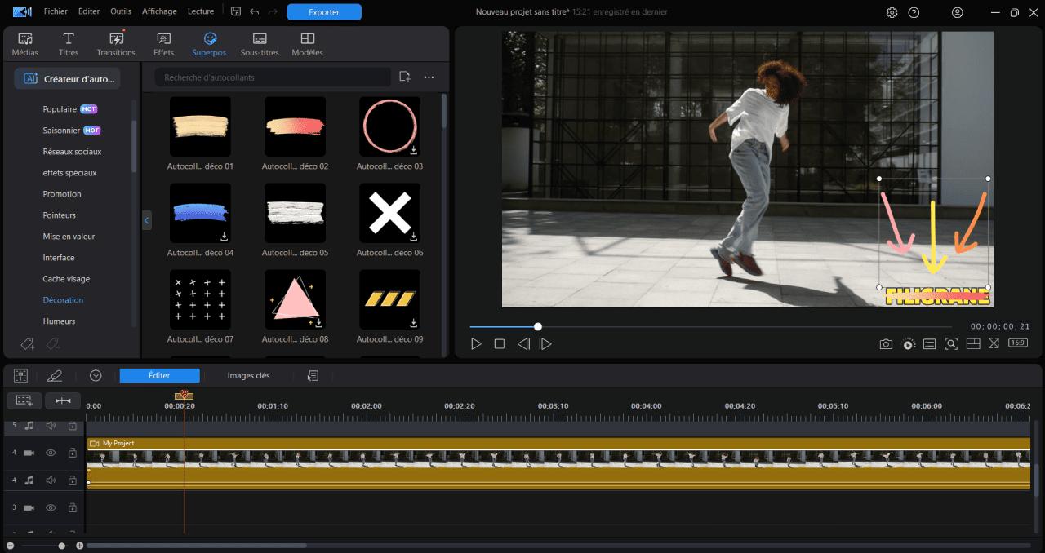
Task: Collapse the sticker panel with the left chevron
Action: pyautogui.click(x=147, y=220)
